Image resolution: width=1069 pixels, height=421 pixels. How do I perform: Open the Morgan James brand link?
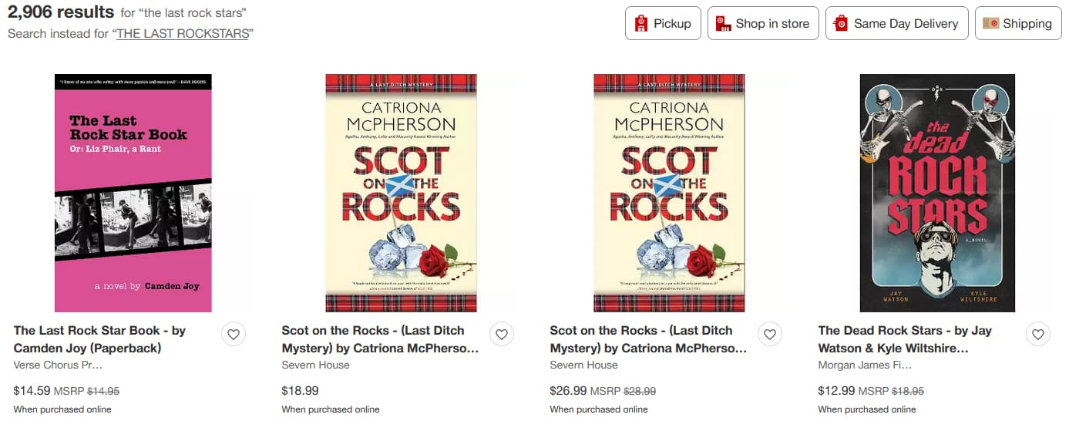865,365
